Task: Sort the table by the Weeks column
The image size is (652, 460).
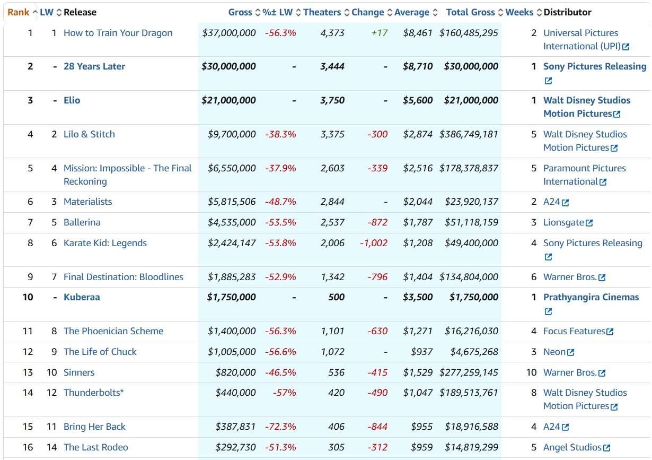Action: coord(524,12)
